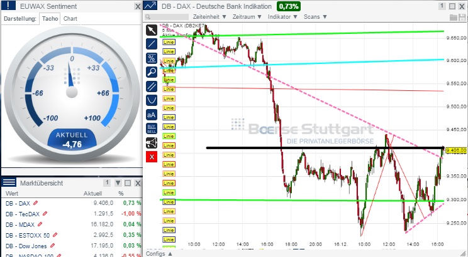468x257 pixels.
Task: Open the DB - TecDAX row
Action: coord(72,214)
